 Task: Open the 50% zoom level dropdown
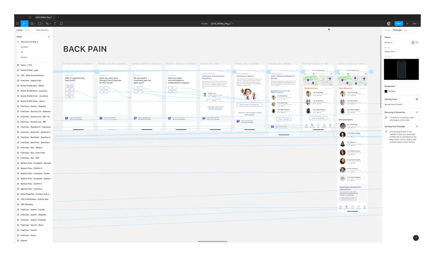(x=415, y=24)
